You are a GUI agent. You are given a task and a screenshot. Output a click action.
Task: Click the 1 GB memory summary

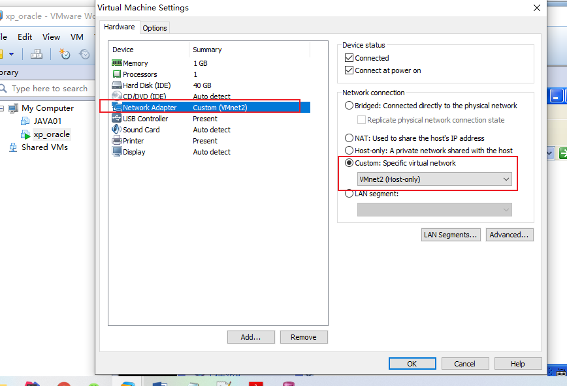[201, 63]
